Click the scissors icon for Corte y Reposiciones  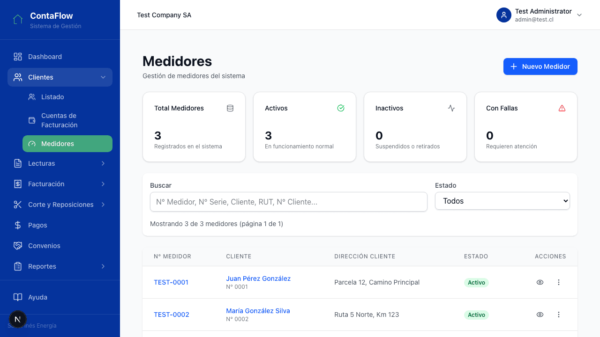(x=18, y=205)
